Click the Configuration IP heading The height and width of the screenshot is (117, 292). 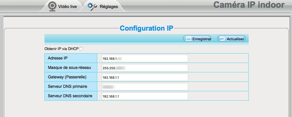click(x=146, y=28)
